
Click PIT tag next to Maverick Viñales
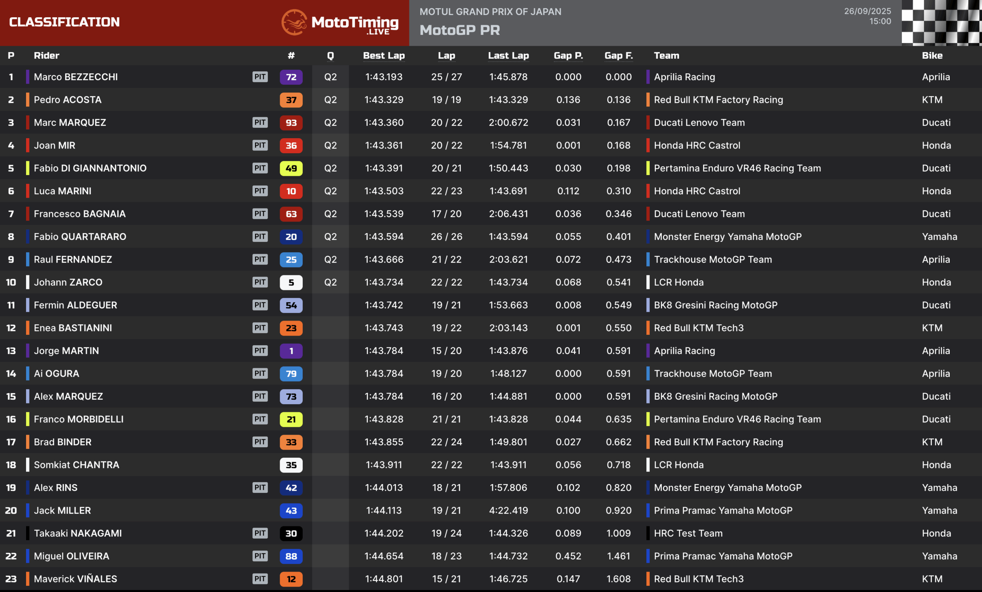[260, 579]
